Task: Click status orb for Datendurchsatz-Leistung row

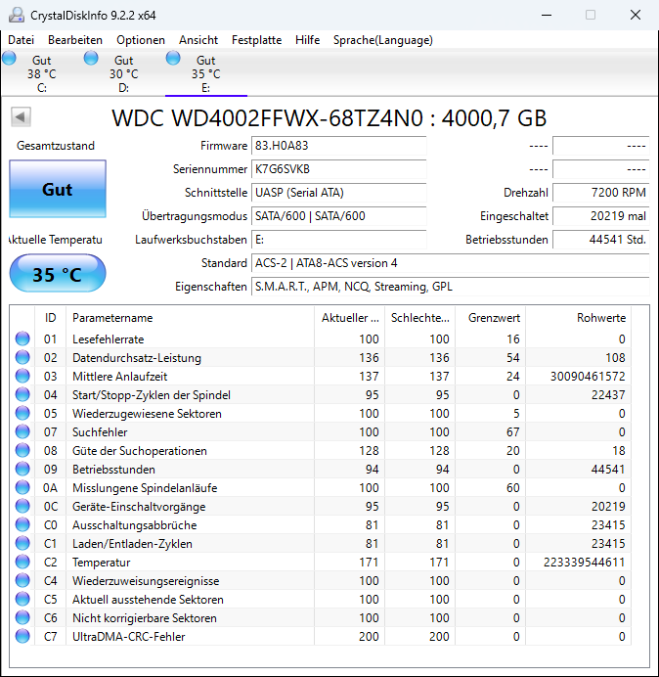Action: point(22,357)
